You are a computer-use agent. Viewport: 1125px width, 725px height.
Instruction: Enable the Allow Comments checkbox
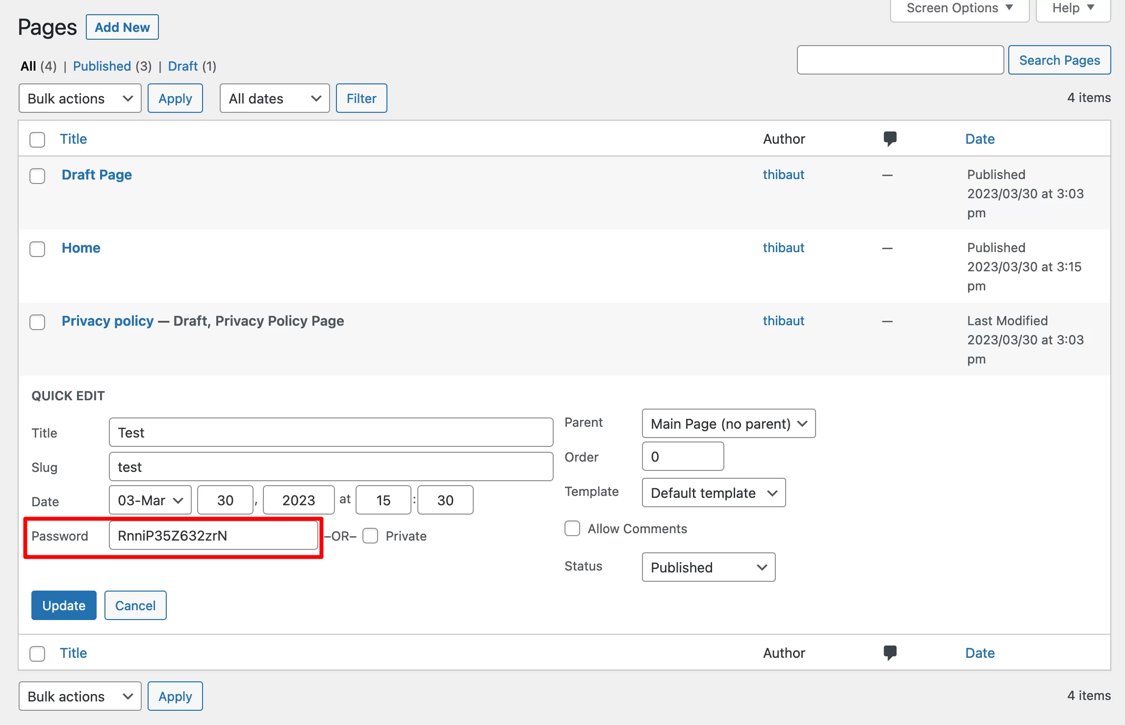572,528
